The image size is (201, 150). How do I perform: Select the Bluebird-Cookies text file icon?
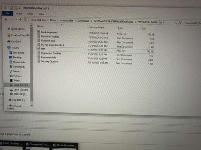point(39,36)
